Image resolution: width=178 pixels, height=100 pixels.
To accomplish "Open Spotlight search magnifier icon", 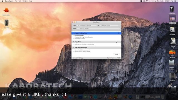I will pyautogui.click(x=172, y=1).
